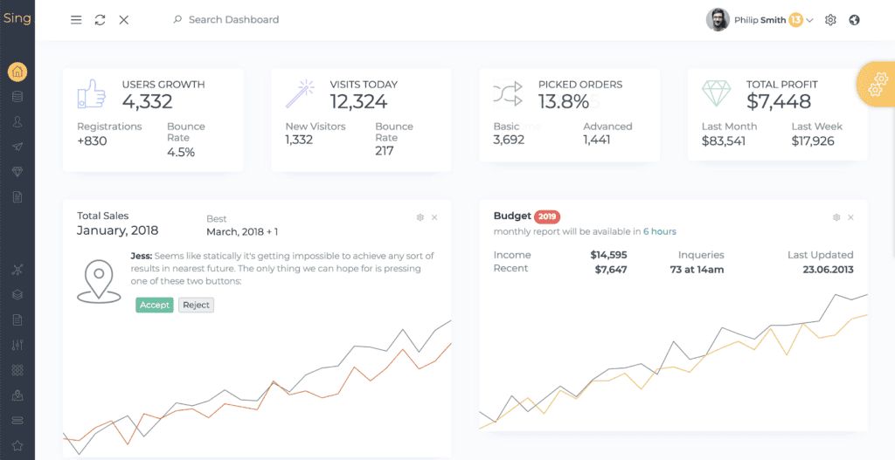895x460 pixels.
Task: Open Total Sales widget settings gear
Action: [420, 217]
